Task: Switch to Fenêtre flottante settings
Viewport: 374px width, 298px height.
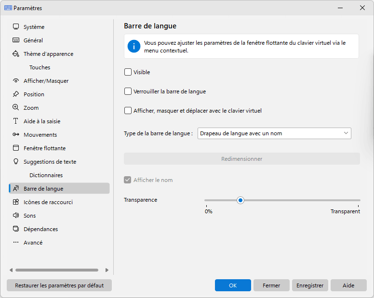Action: 59,148
